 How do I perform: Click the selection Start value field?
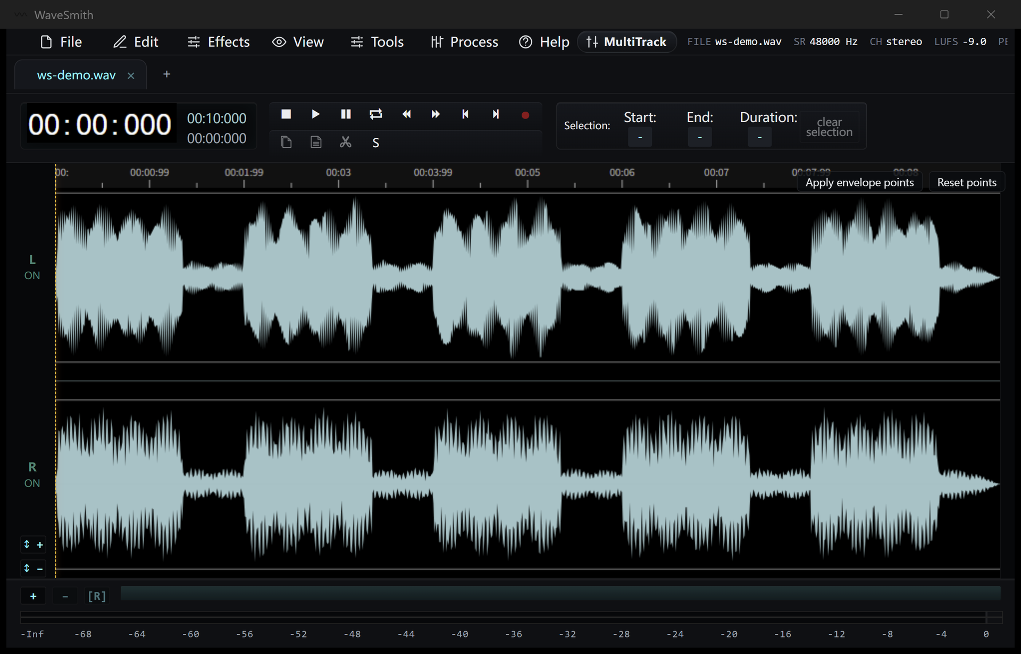[640, 137]
